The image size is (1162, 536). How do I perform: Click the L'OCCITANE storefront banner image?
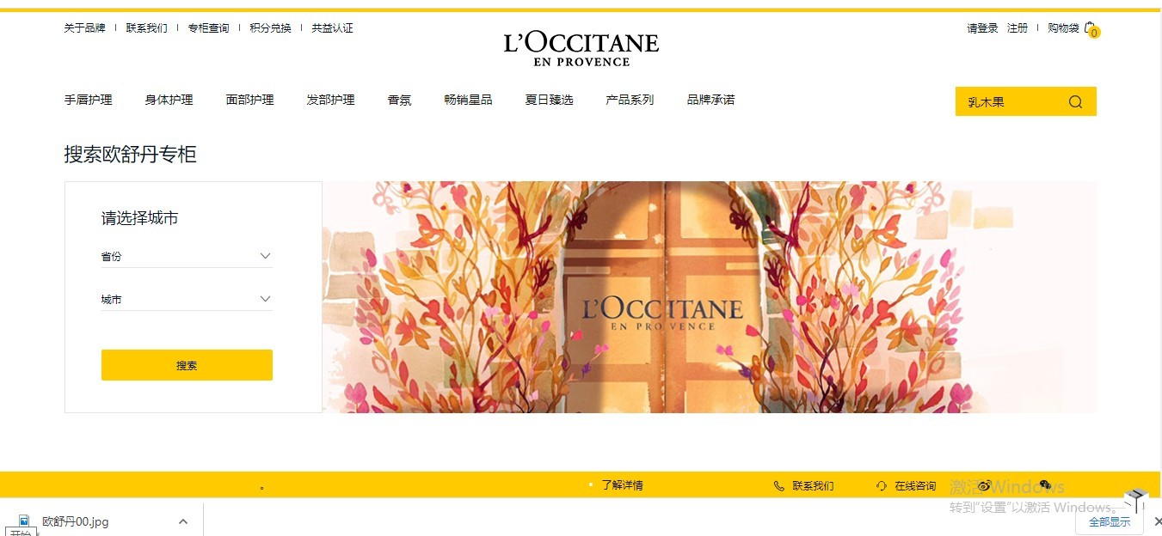[710, 297]
